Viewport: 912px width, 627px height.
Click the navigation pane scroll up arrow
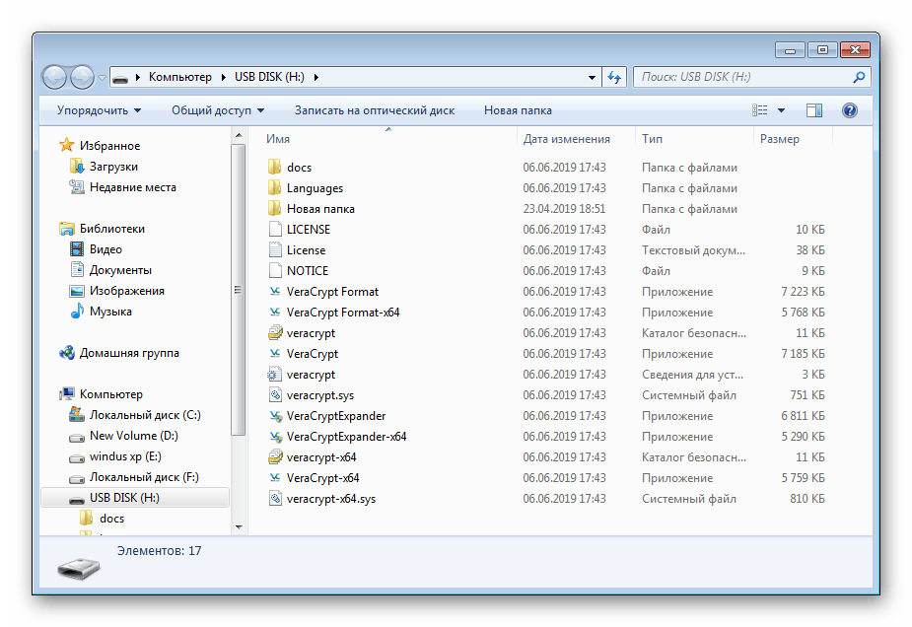click(239, 136)
